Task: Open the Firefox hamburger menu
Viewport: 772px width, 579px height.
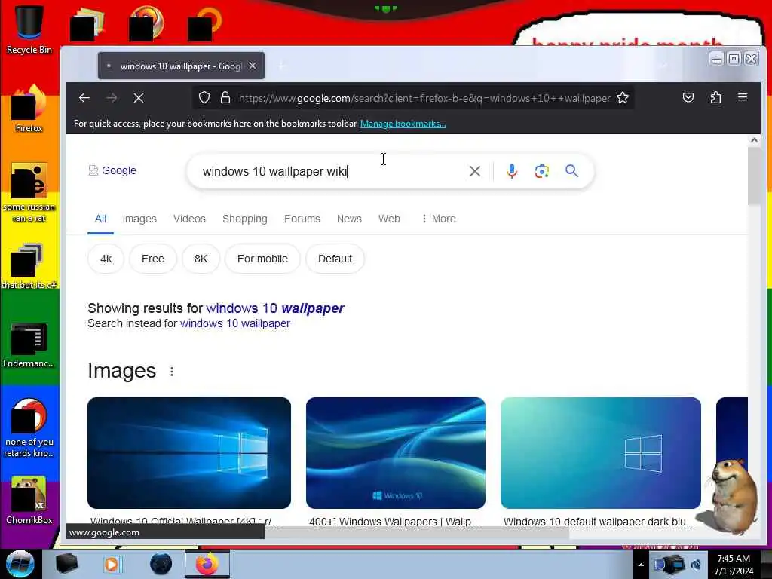Action: point(743,97)
